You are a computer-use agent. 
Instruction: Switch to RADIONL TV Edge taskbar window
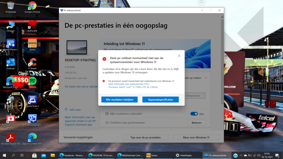(x=101, y=155)
